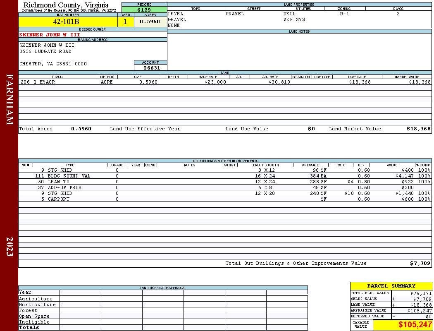434x331 pixels.
Task: Click the Agriculture row label
Action: coord(36,299)
